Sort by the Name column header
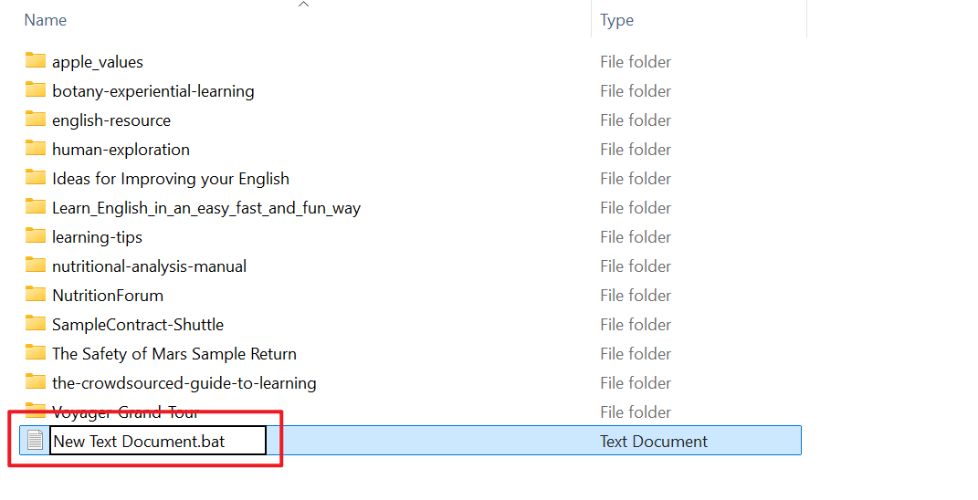This screenshot has width=978, height=500. click(45, 20)
